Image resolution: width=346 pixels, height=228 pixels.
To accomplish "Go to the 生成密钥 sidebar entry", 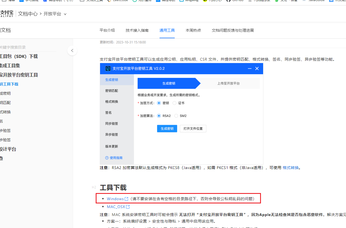I will coord(5,93).
